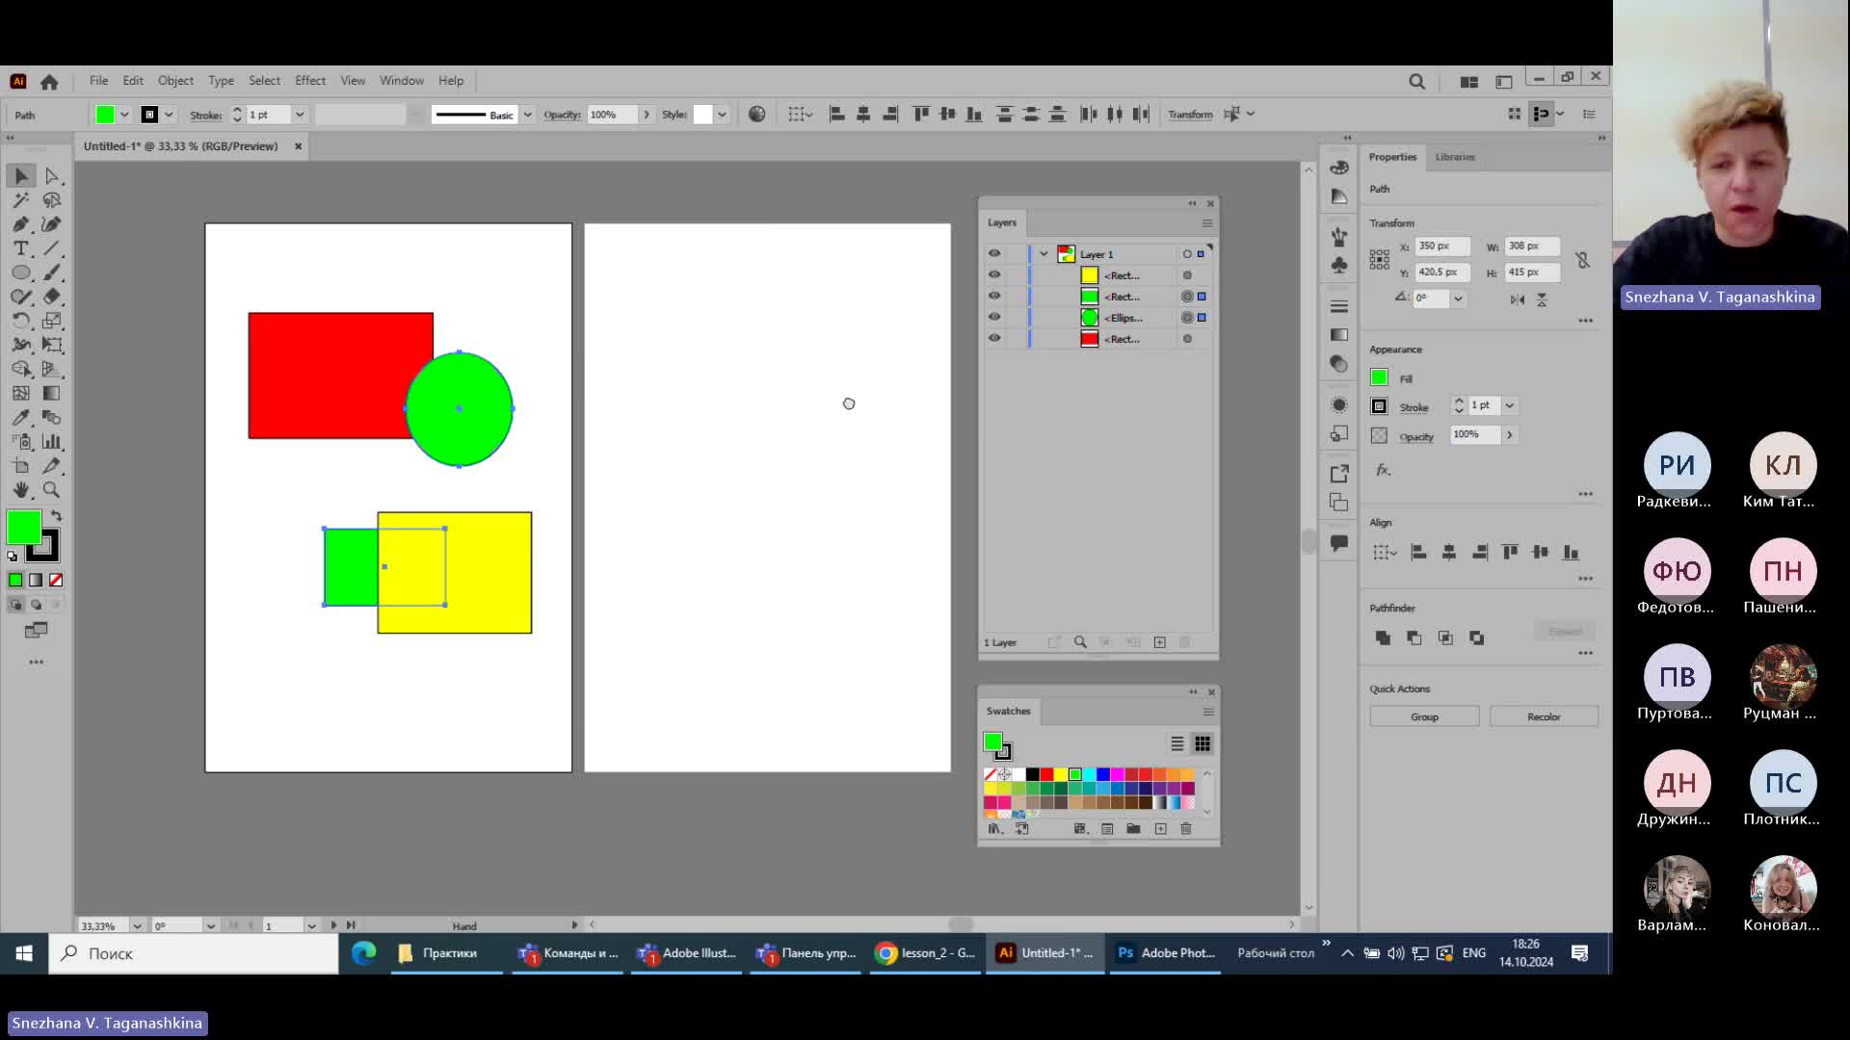Switch swatches to list view
Screen dimensions: 1850x1040
[1176, 744]
